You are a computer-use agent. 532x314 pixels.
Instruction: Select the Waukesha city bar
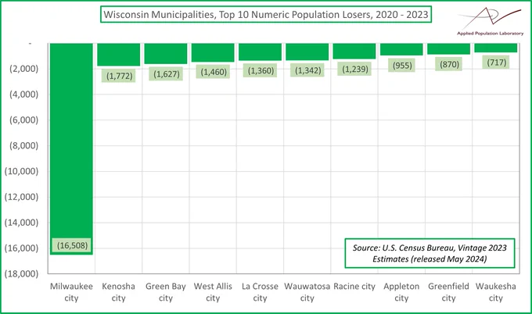[x=496, y=48]
